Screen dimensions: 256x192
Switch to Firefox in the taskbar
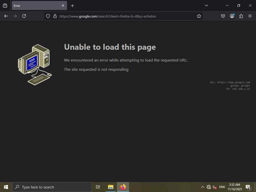click(x=123, y=187)
